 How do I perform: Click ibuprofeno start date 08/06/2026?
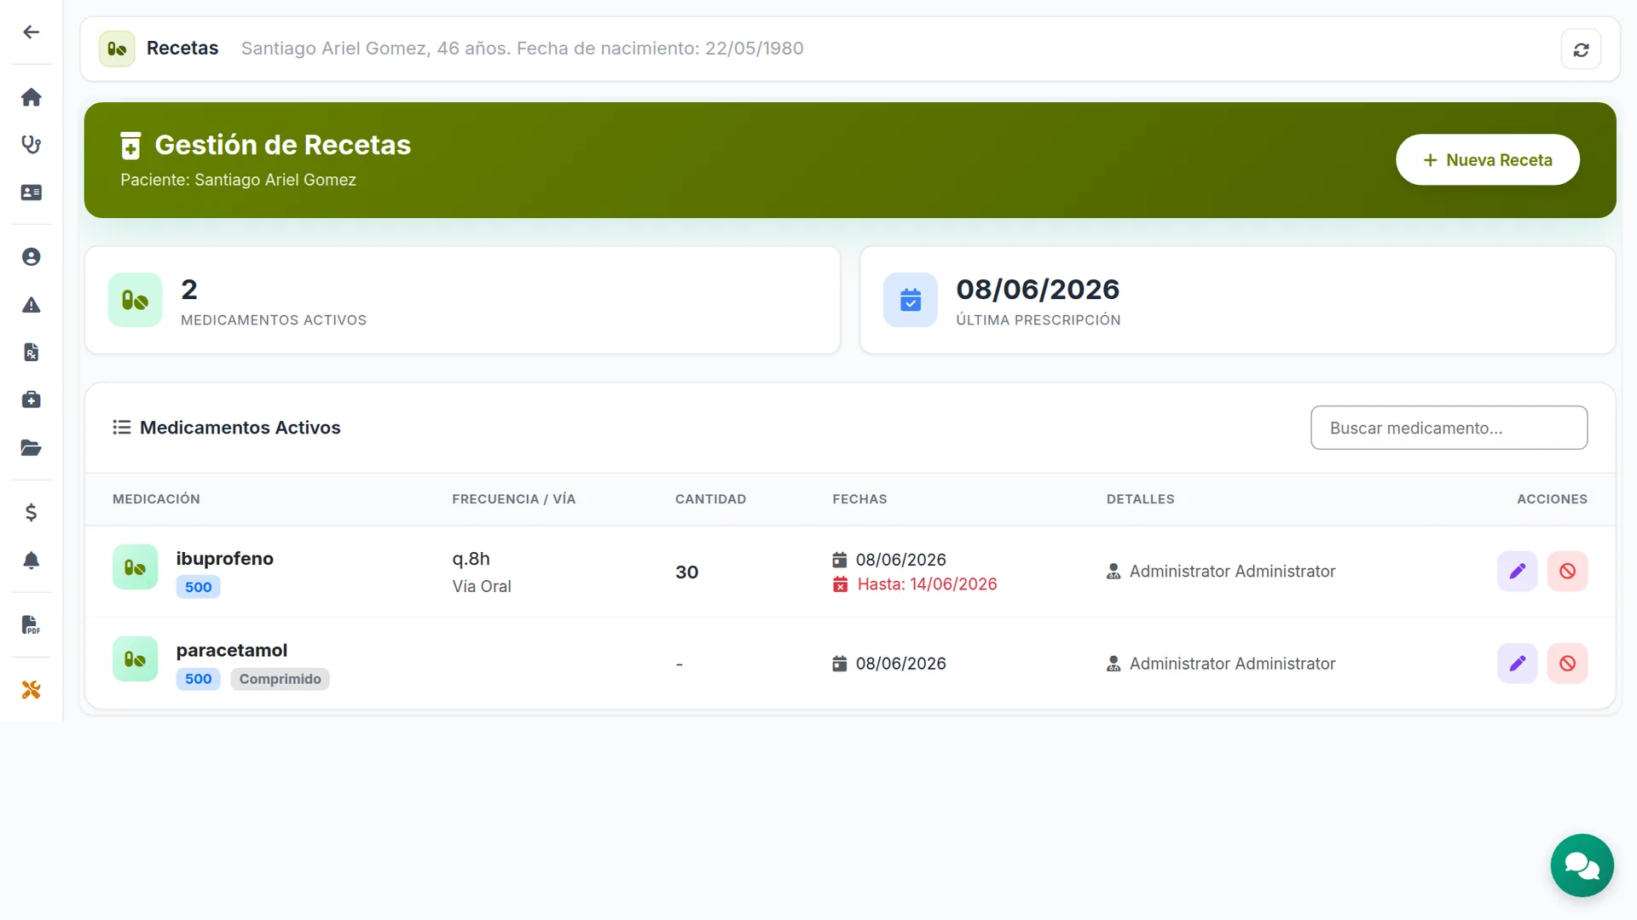click(x=900, y=560)
